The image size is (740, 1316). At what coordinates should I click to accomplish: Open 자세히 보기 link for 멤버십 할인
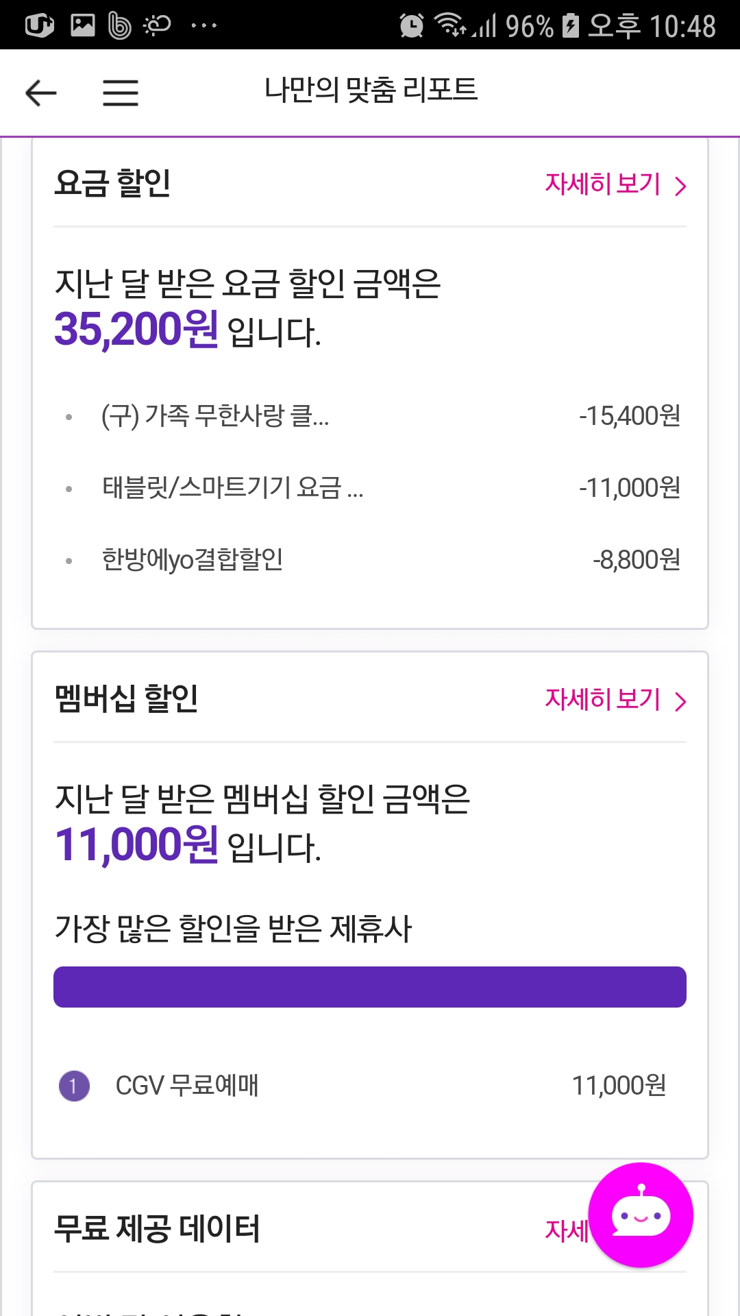(603, 700)
